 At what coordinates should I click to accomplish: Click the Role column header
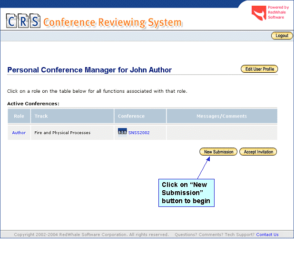(x=19, y=116)
